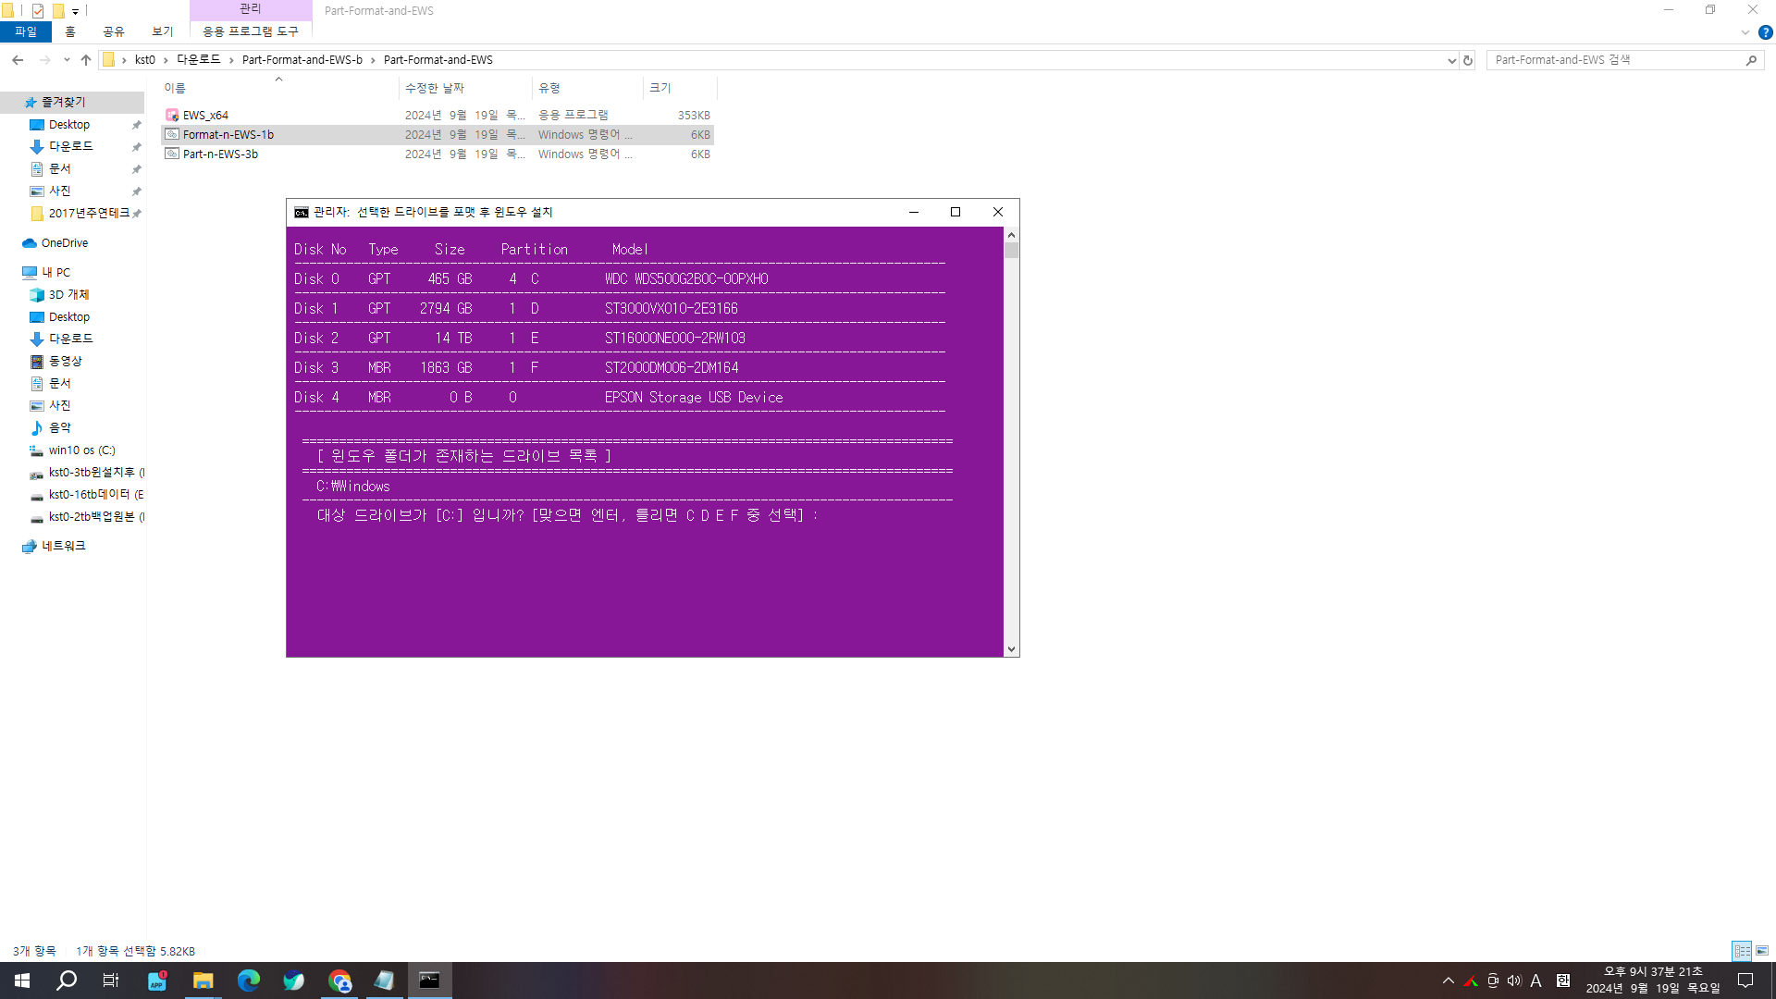1776x999 pixels.
Task: Switch to large icons view layout
Action: [x=1762, y=951]
